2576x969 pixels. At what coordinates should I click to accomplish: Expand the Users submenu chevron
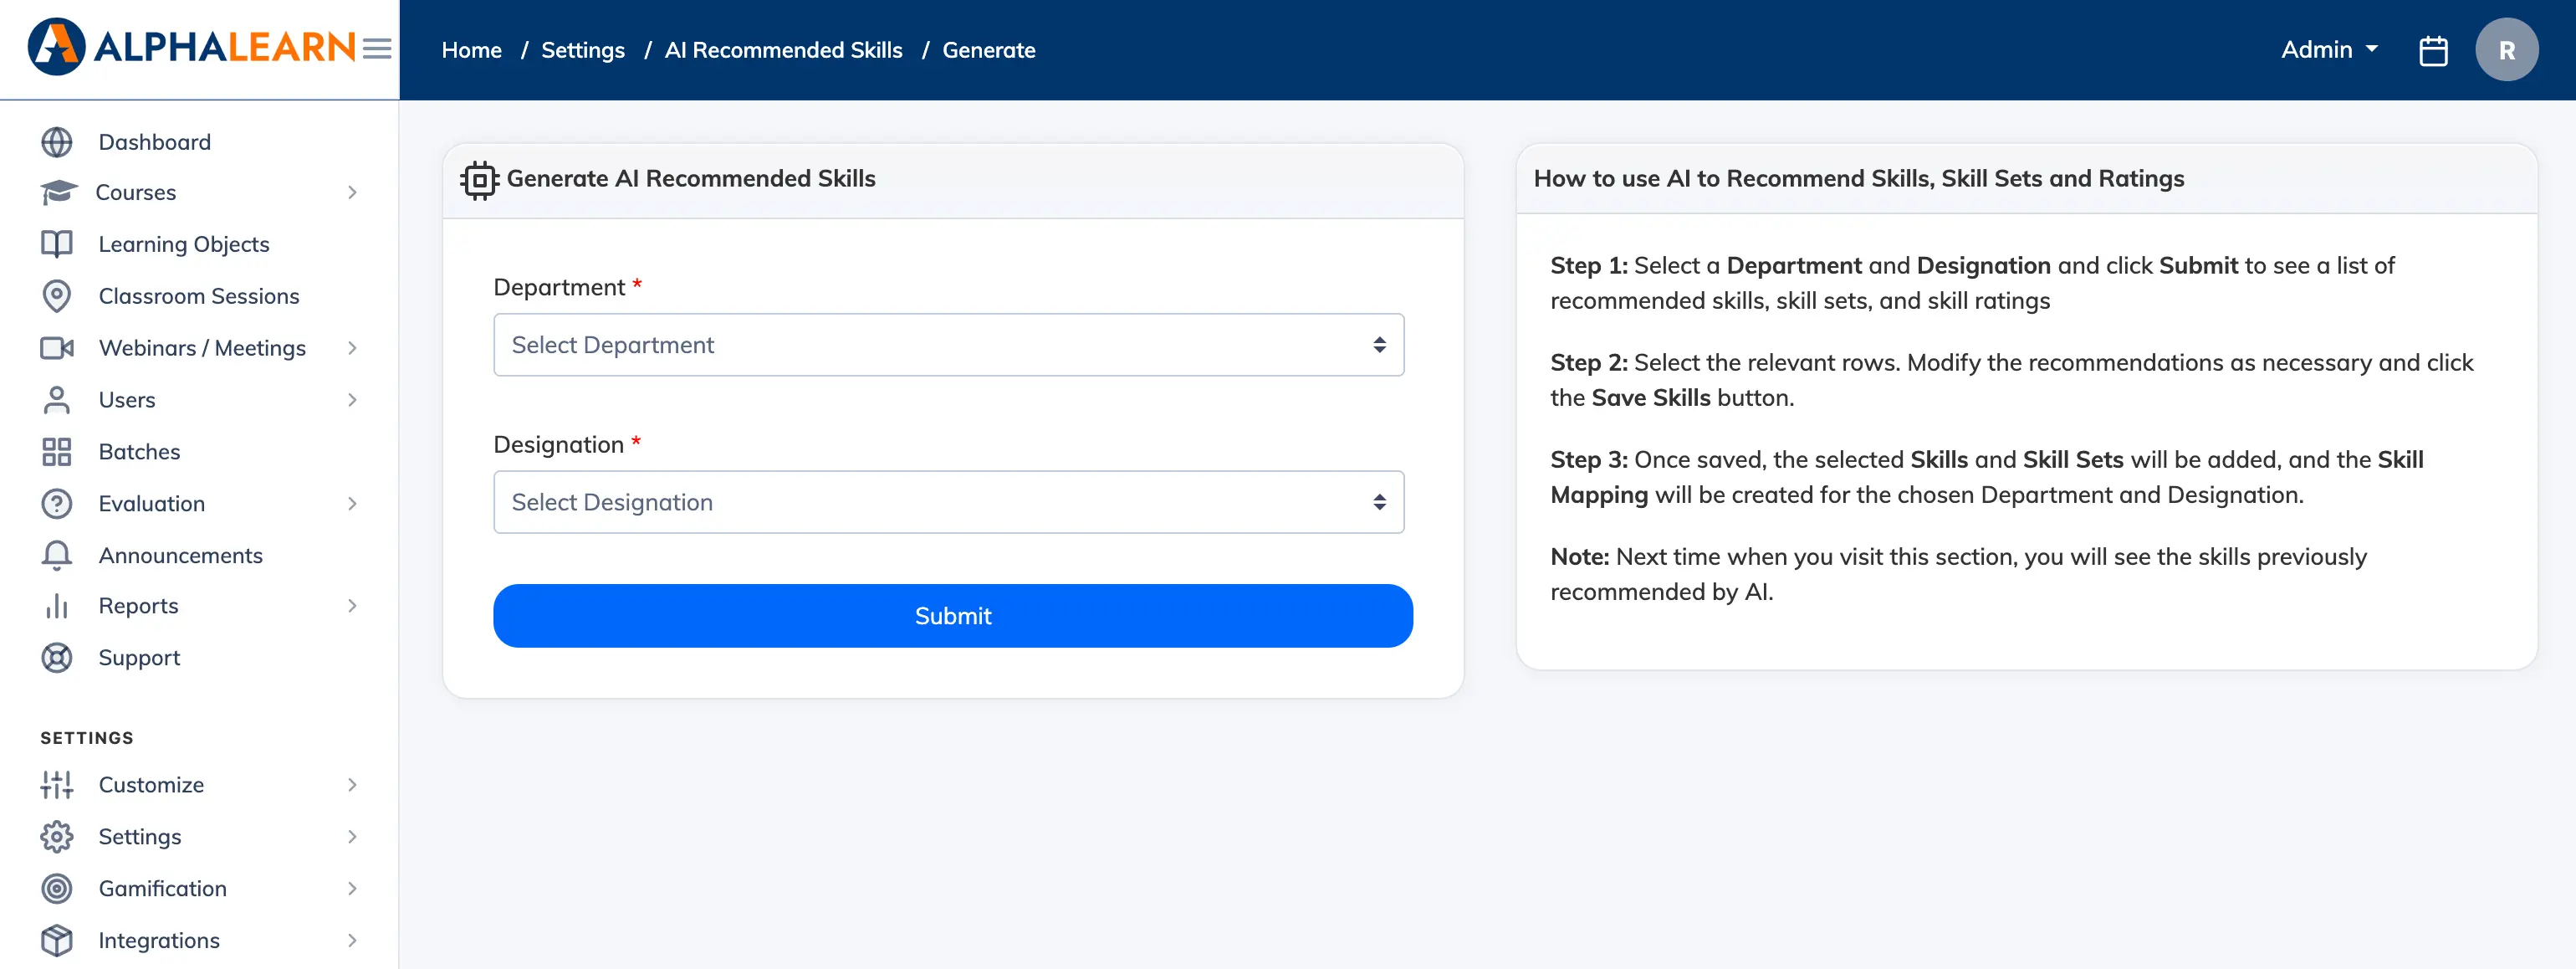click(x=352, y=400)
